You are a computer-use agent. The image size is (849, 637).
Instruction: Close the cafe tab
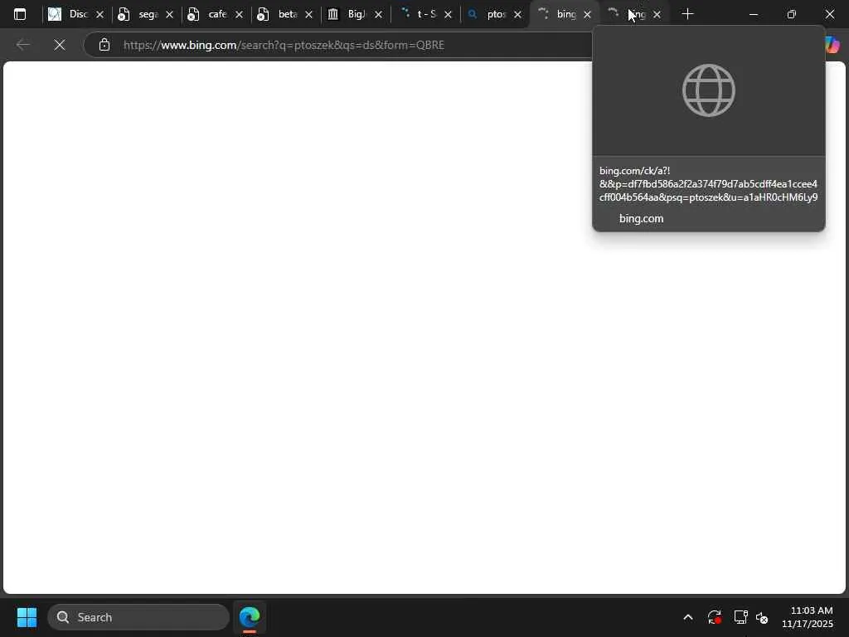coord(239,15)
